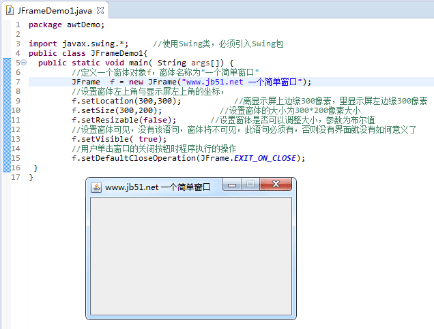Viewport: 434px width, 329px height.
Task: Close the JFrameDemo1.java tab with its X icon
Action: point(100,10)
